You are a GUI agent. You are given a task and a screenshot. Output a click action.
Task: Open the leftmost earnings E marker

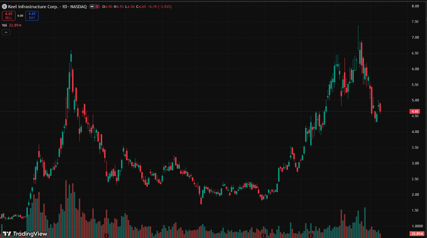tap(107, 236)
